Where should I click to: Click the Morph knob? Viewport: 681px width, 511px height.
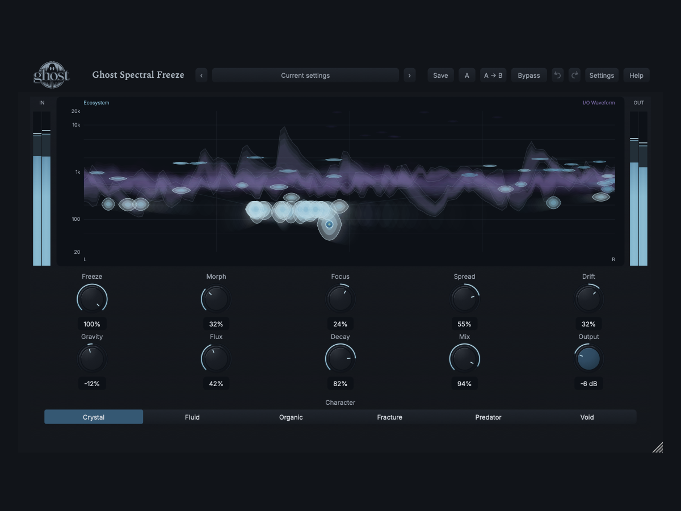click(216, 299)
